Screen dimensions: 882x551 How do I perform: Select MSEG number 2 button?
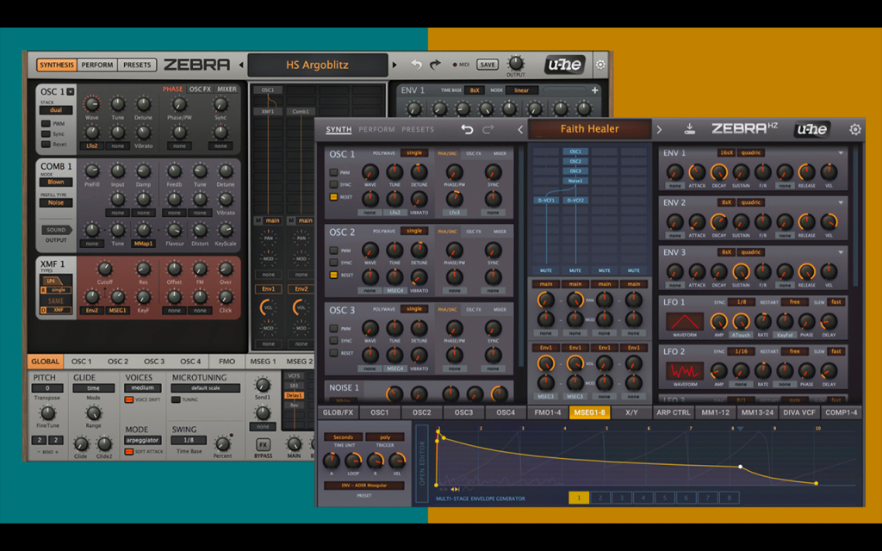[600, 498]
